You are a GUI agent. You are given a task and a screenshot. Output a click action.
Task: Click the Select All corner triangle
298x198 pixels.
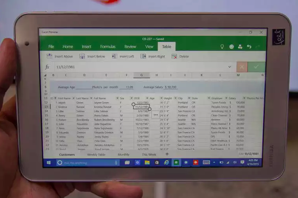tap(45, 75)
